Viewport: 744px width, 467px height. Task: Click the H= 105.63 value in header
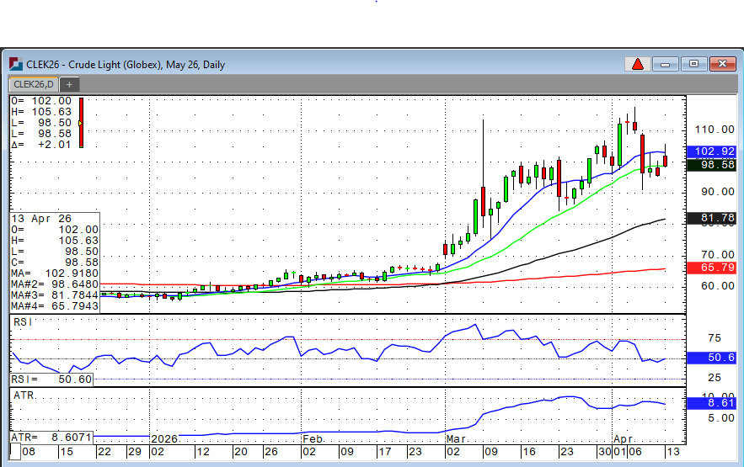tap(41, 112)
